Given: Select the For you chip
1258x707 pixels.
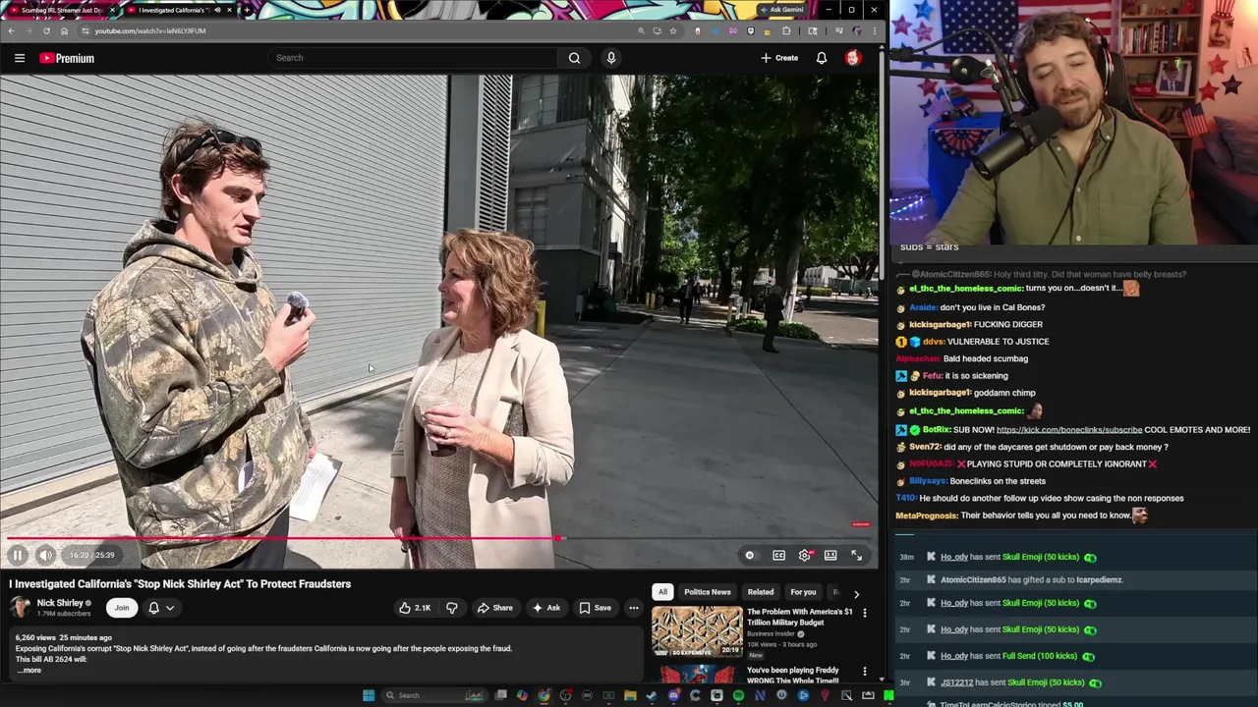Looking at the screenshot, I should coord(803,592).
